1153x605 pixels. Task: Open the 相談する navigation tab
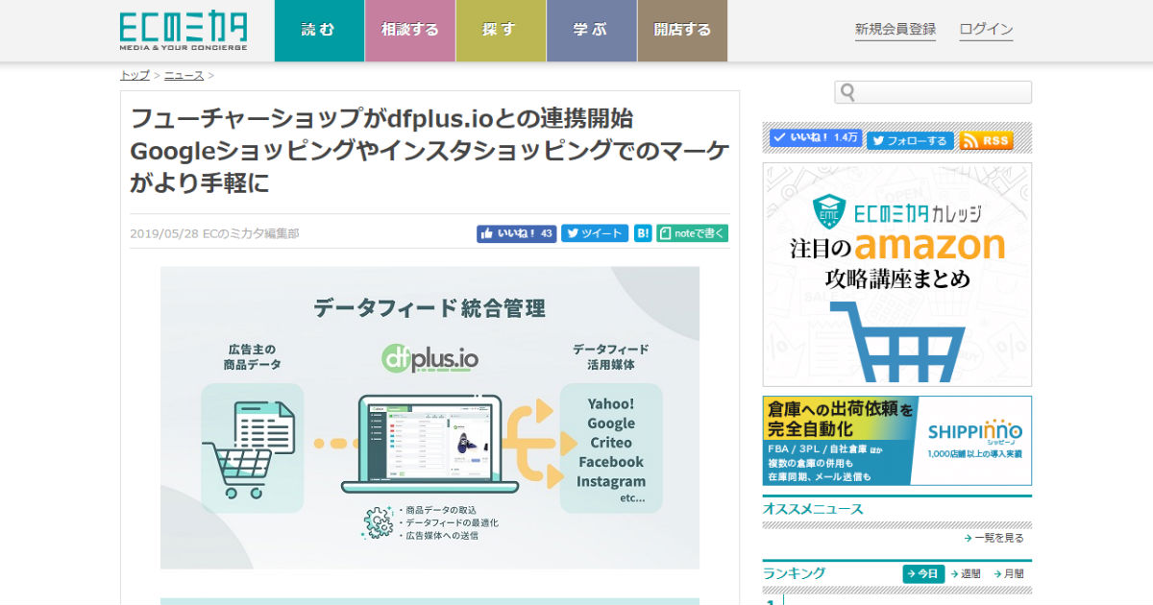coord(410,31)
